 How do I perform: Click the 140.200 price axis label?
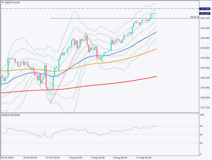coord(204,78)
